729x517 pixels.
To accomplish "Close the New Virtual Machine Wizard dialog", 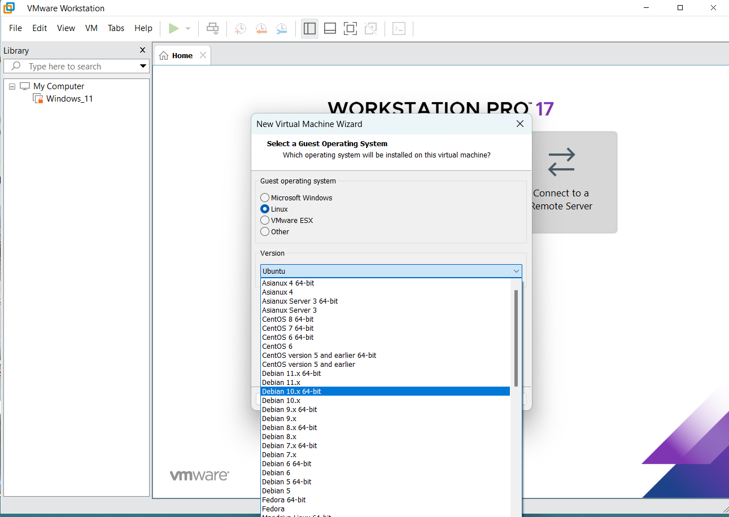I will (520, 124).
